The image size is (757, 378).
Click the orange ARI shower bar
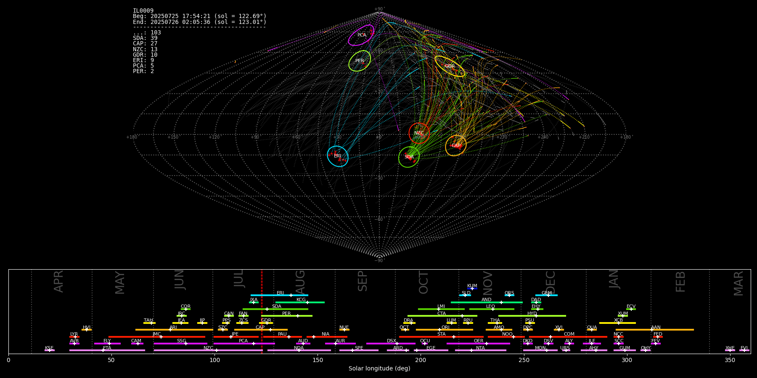click(x=174, y=330)
